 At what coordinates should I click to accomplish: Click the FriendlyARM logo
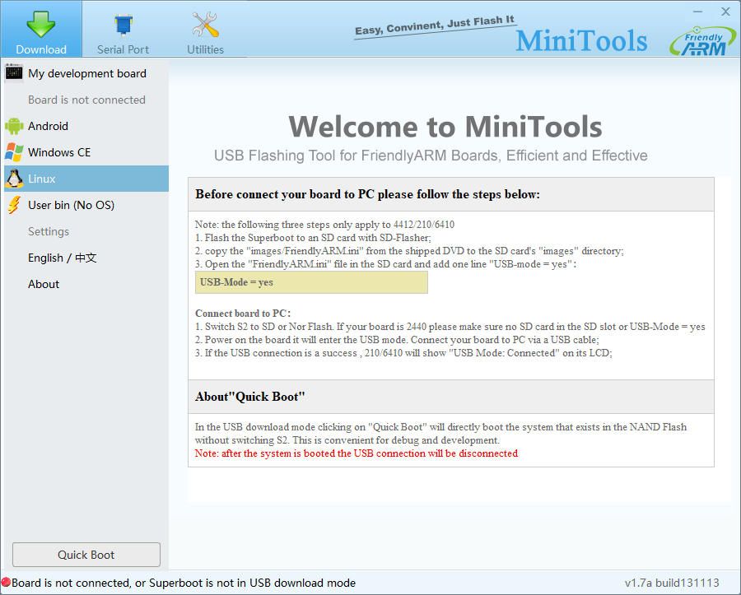701,41
